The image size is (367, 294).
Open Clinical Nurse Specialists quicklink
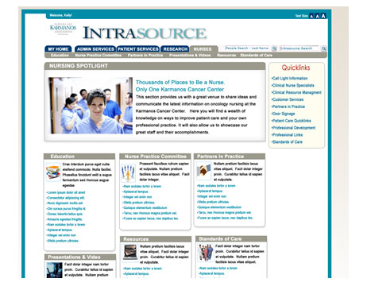point(292,85)
